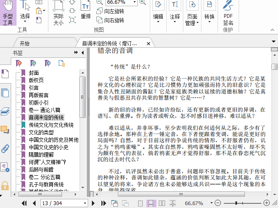Select the 卷二 分论五篇 bookmark

(45, 177)
